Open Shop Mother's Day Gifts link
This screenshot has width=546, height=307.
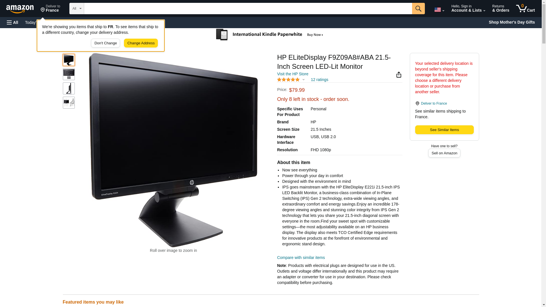click(x=511, y=22)
